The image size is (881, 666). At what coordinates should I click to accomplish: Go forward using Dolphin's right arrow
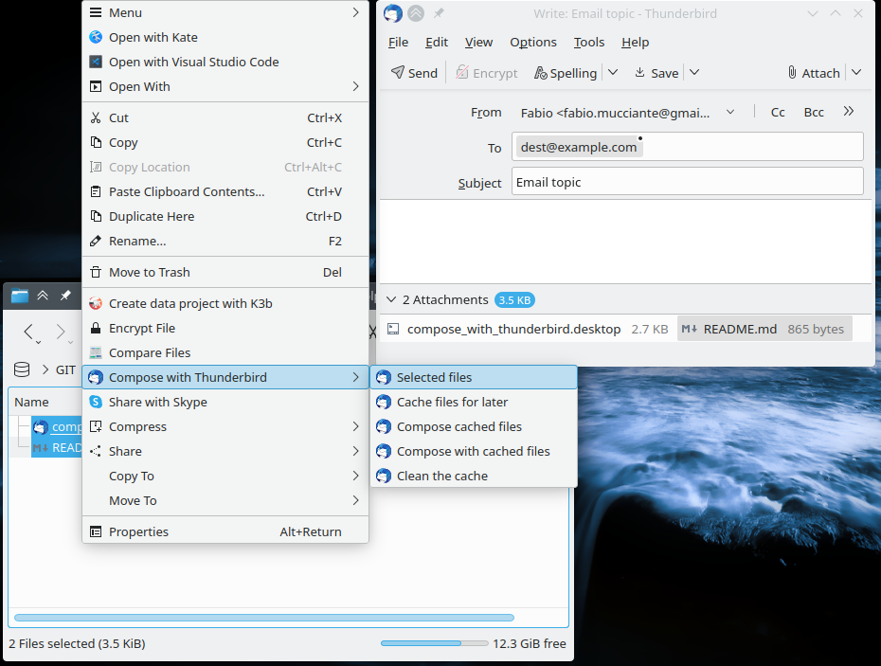click(x=61, y=332)
